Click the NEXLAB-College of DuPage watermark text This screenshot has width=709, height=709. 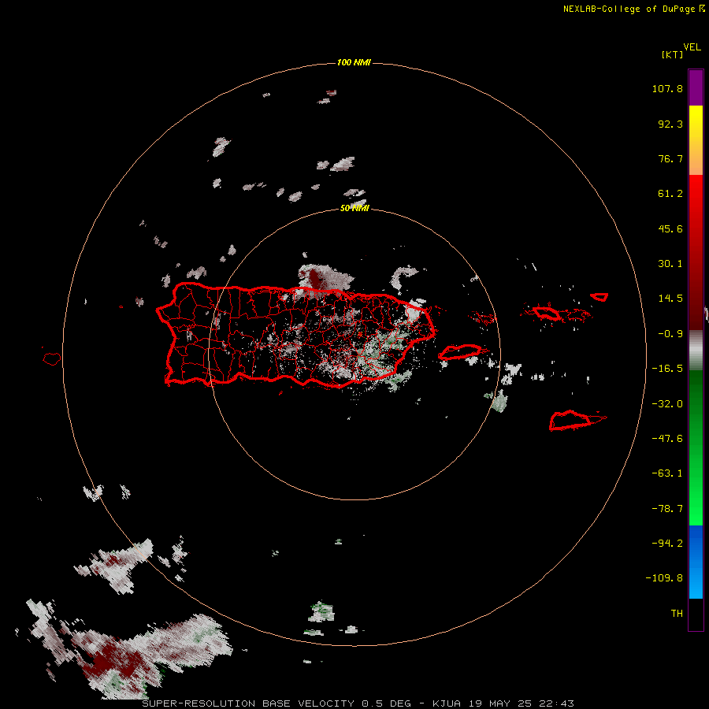click(633, 9)
